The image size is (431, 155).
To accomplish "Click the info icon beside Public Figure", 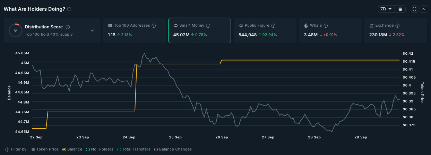I will coord(273,26).
